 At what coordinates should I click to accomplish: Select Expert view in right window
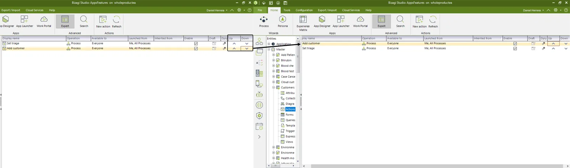(x=382, y=22)
